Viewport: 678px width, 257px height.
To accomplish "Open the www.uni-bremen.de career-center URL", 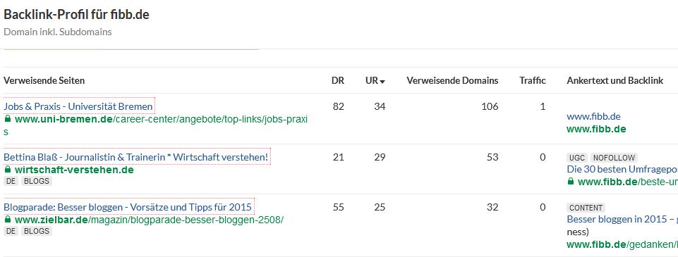I will click(x=156, y=125).
